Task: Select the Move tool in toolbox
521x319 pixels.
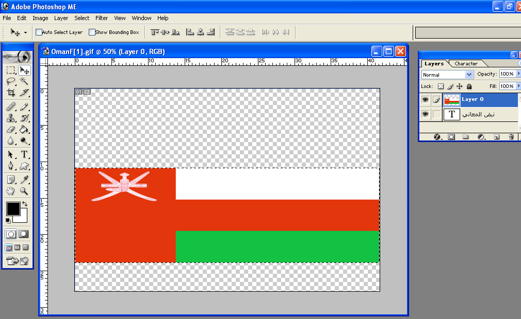Action: 24,70
